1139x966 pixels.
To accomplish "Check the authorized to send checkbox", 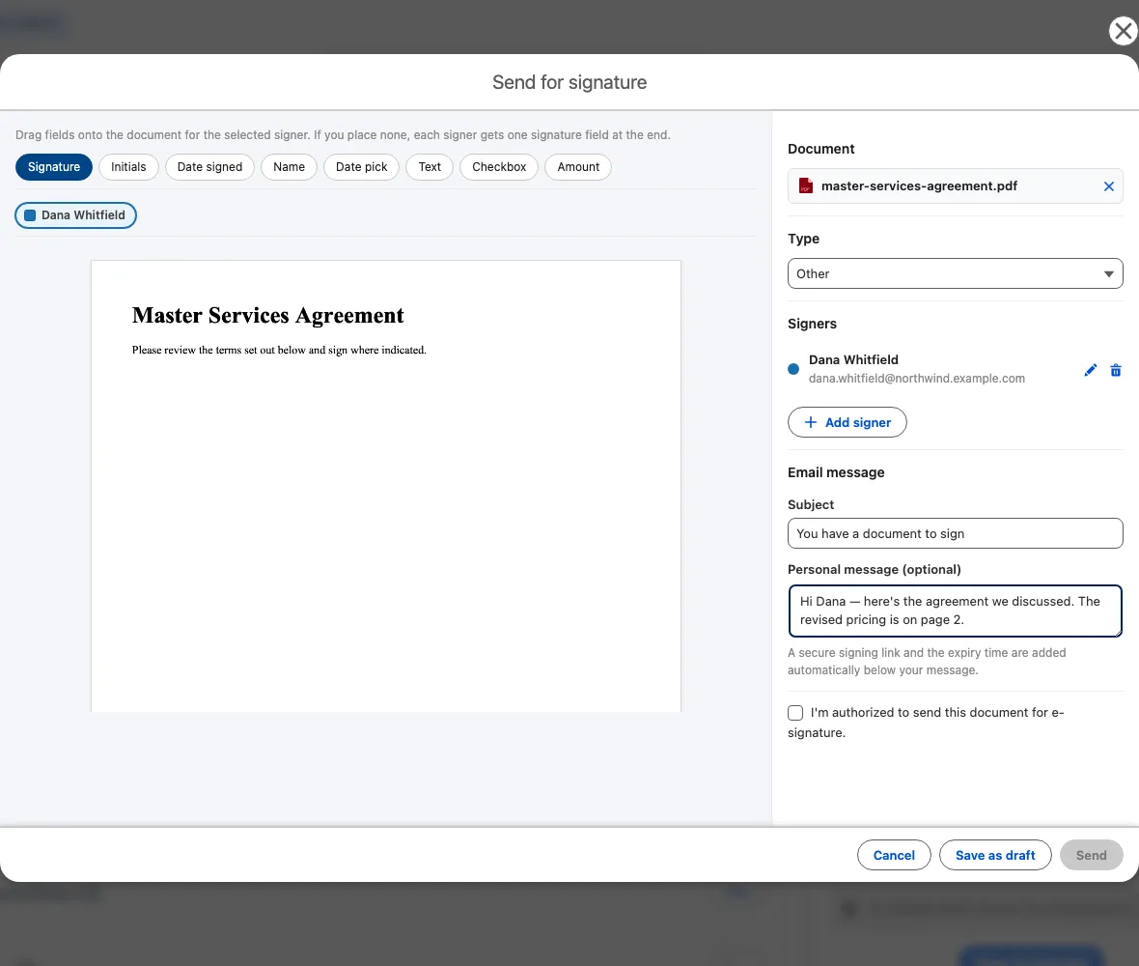I will (x=795, y=713).
